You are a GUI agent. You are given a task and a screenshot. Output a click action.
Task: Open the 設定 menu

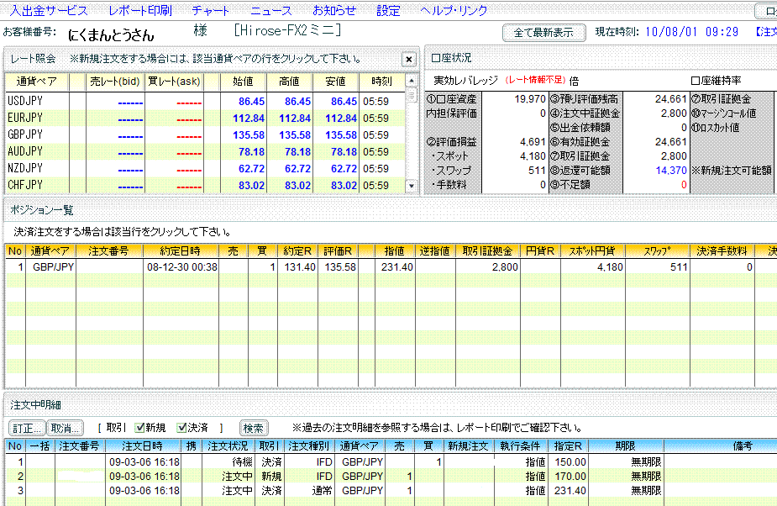tap(388, 11)
